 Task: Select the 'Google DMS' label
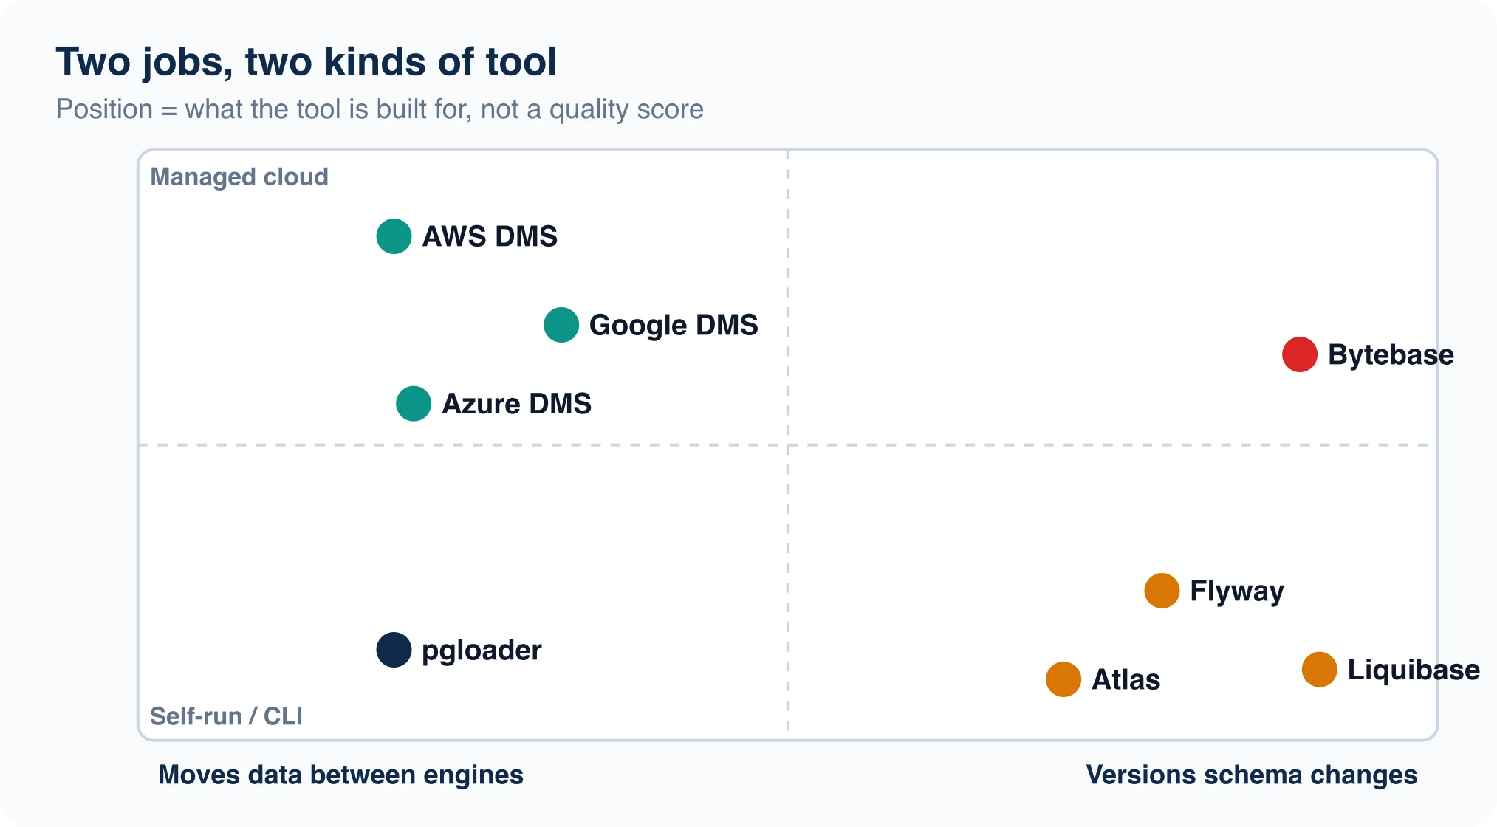point(674,326)
